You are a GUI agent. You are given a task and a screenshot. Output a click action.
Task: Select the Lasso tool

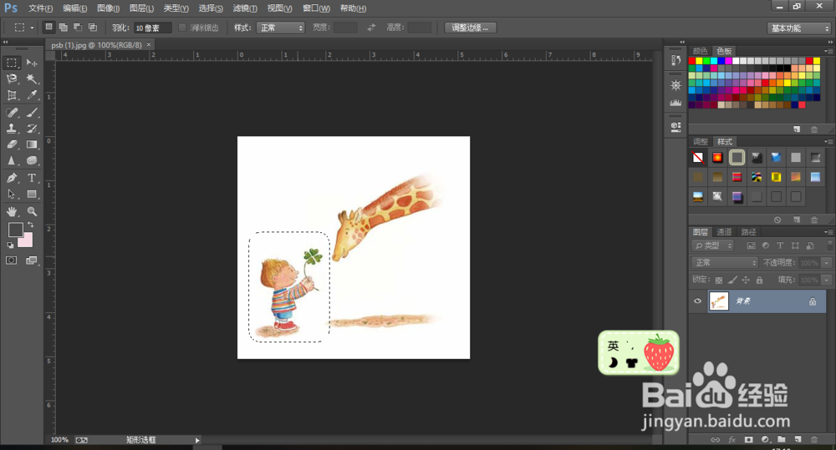click(12, 79)
